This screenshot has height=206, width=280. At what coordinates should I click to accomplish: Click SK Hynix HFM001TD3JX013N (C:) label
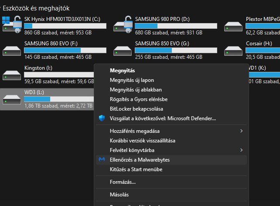point(62,19)
